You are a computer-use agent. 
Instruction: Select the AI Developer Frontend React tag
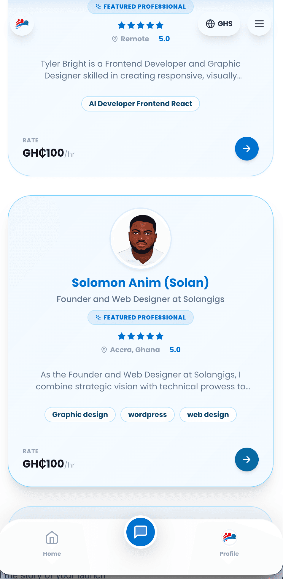140,103
